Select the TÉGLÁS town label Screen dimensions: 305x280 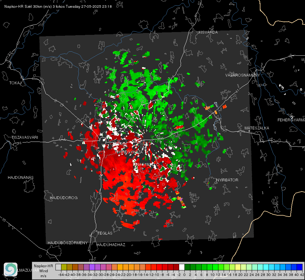(x=105, y=233)
